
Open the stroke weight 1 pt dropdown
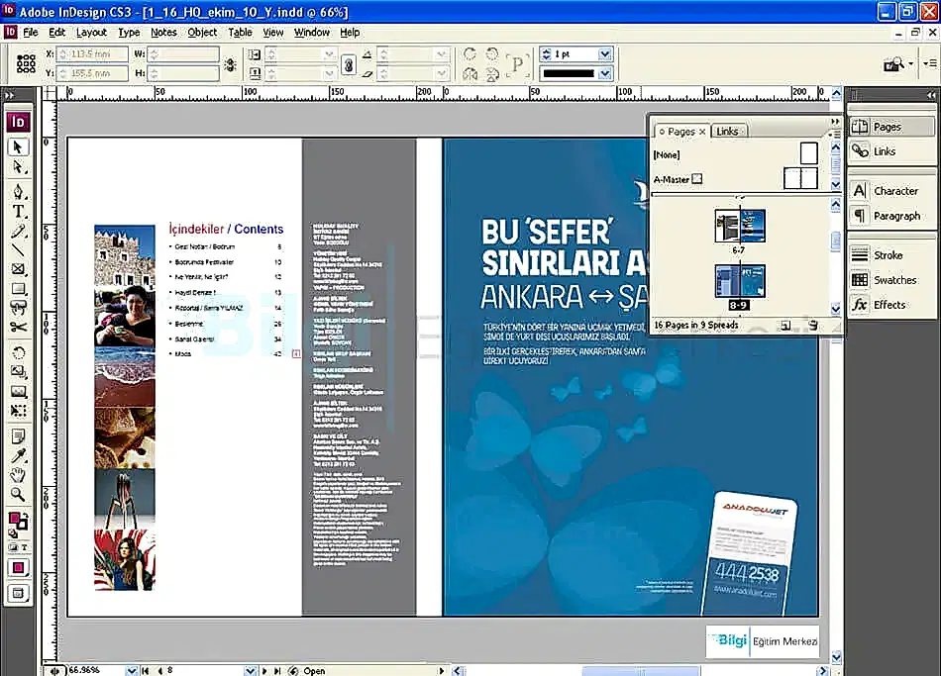604,54
